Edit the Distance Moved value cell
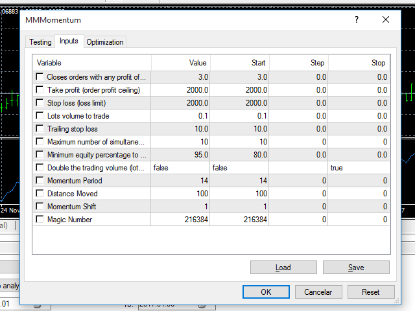Image resolution: width=415 pixels, height=311 pixels. pos(181,194)
